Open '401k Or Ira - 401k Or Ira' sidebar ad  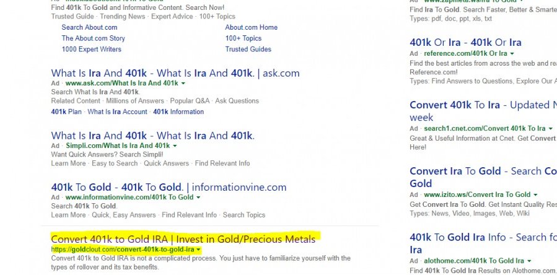pos(465,43)
